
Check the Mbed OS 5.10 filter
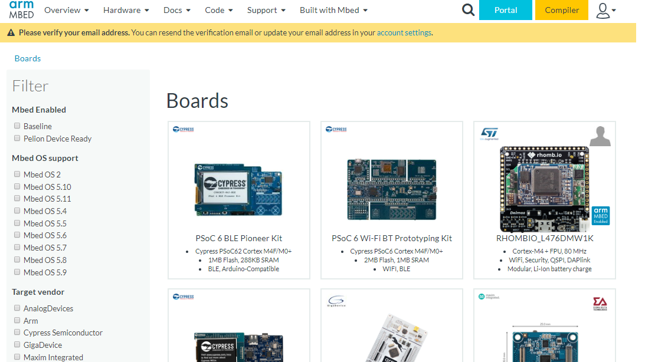pos(17,187)
